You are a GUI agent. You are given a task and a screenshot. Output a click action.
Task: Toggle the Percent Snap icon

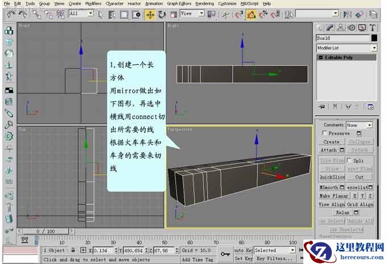click(263, 15)
